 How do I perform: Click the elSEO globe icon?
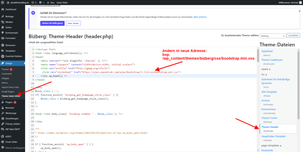3,136
